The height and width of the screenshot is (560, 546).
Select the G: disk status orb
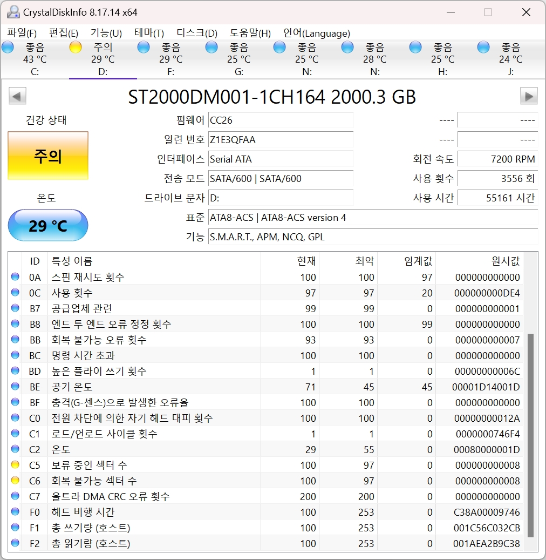point(211,48)
